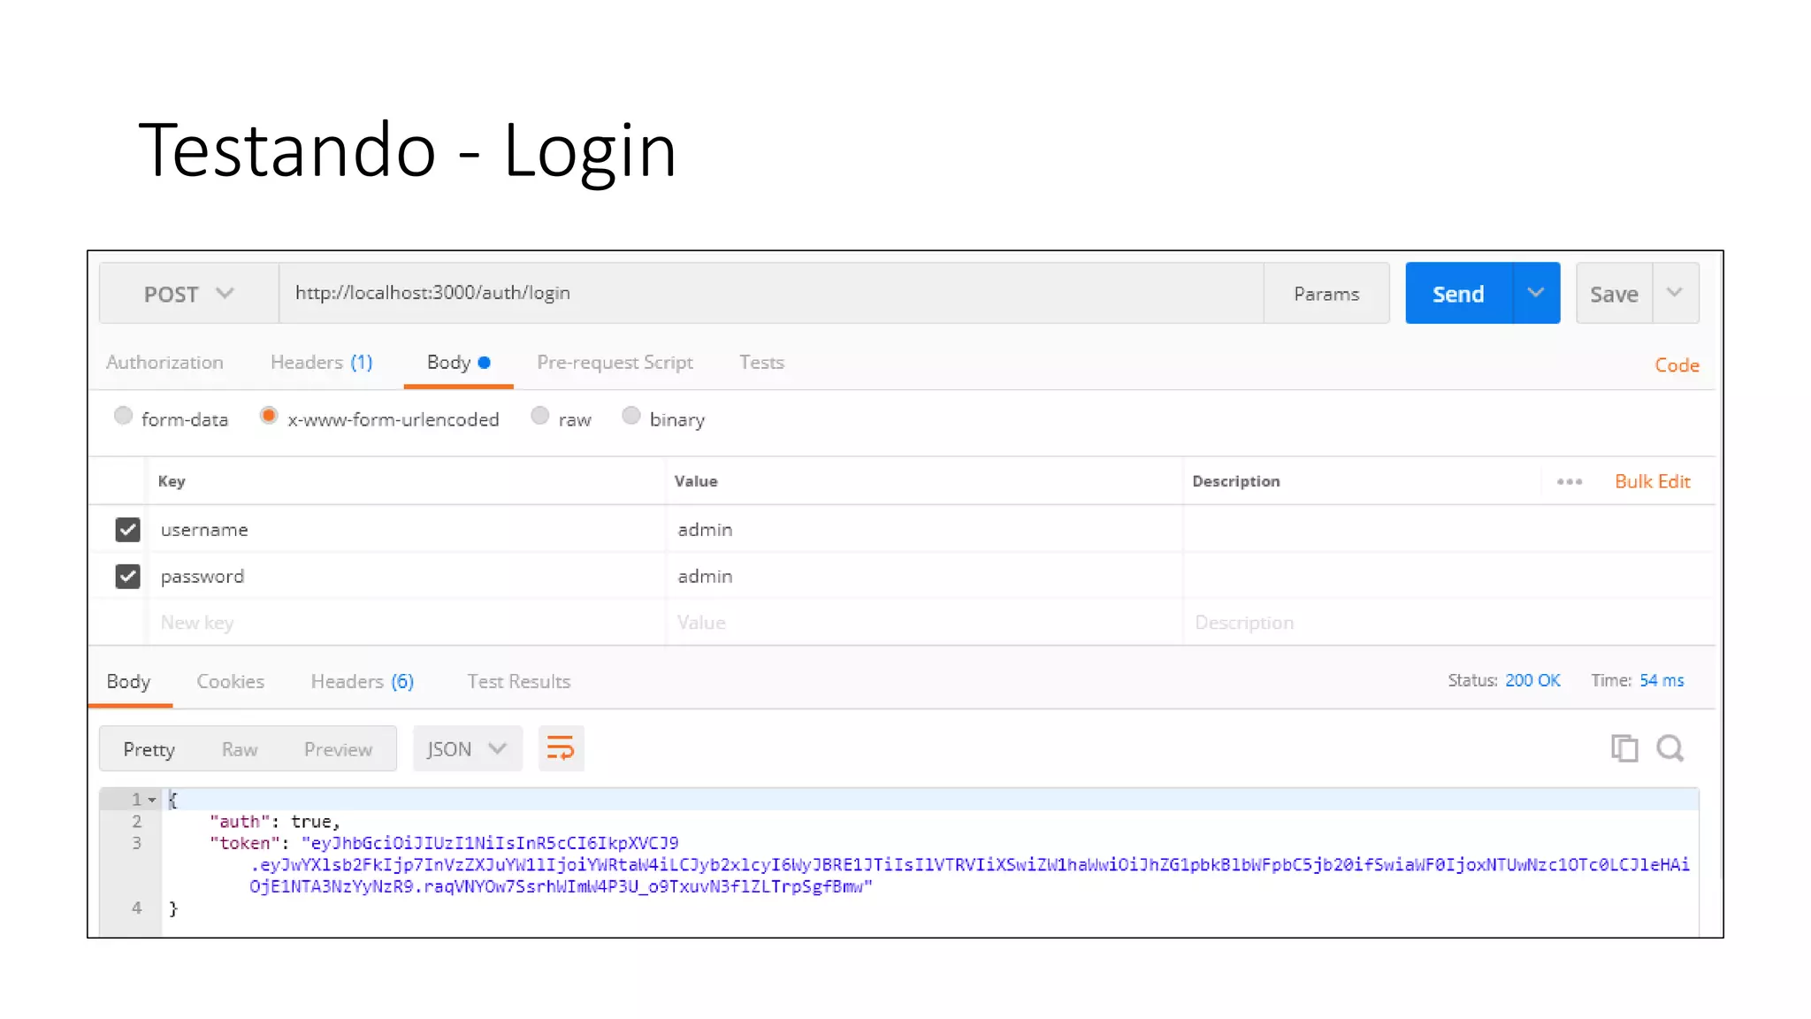Expand the Save button dropdown arrow
This screenshot has width=1811, height=1019.
1675,293
